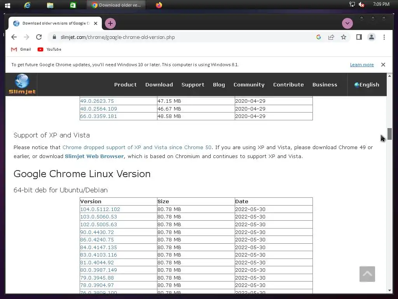Open the Windows Start menu
The width and height of the screenshot is (398, 299).
point(8,5)
